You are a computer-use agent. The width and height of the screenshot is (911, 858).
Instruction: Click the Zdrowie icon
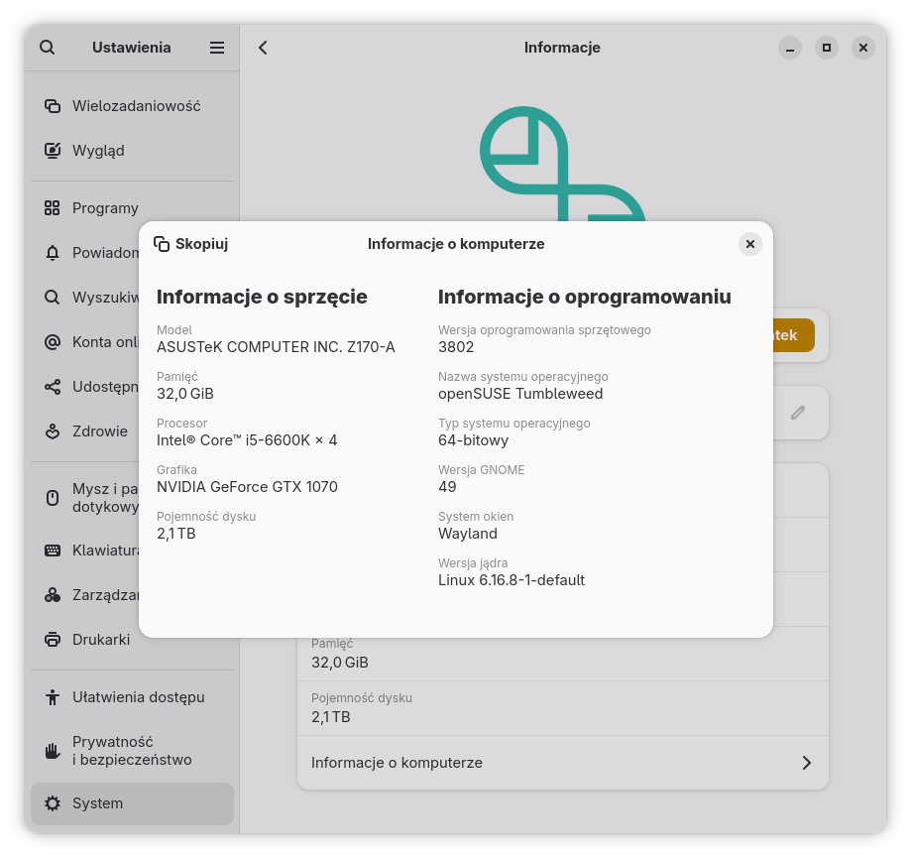click(53, 431)
